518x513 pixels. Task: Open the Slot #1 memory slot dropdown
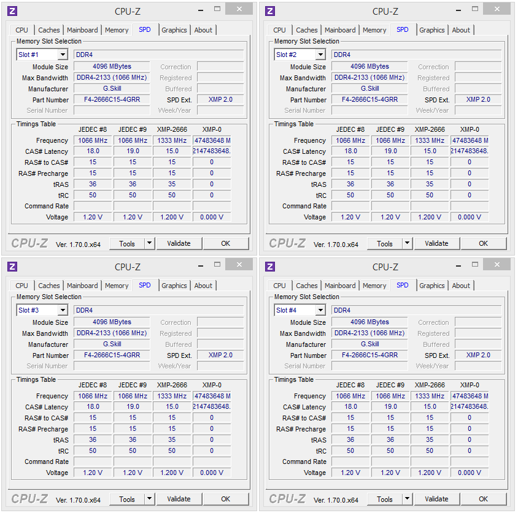[x=63, y=55]
